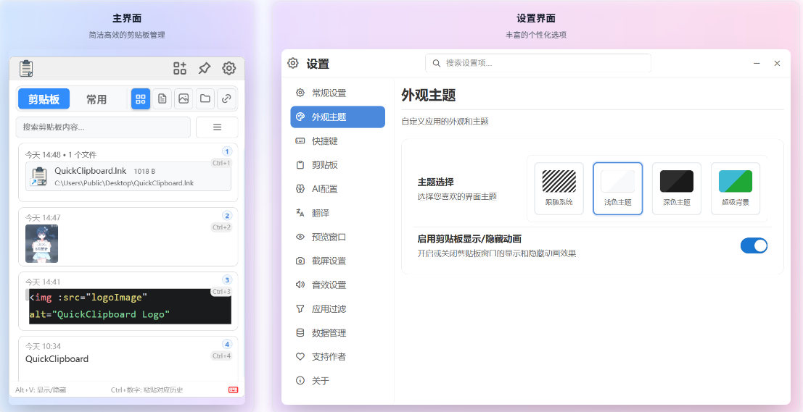Select the 跟随系统 theme option
Image resolution: width=803 pixels, height=412 pixels.
tap(559, 188)
